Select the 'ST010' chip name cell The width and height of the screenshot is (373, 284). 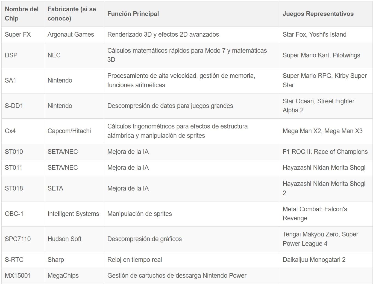click(14, 152)
